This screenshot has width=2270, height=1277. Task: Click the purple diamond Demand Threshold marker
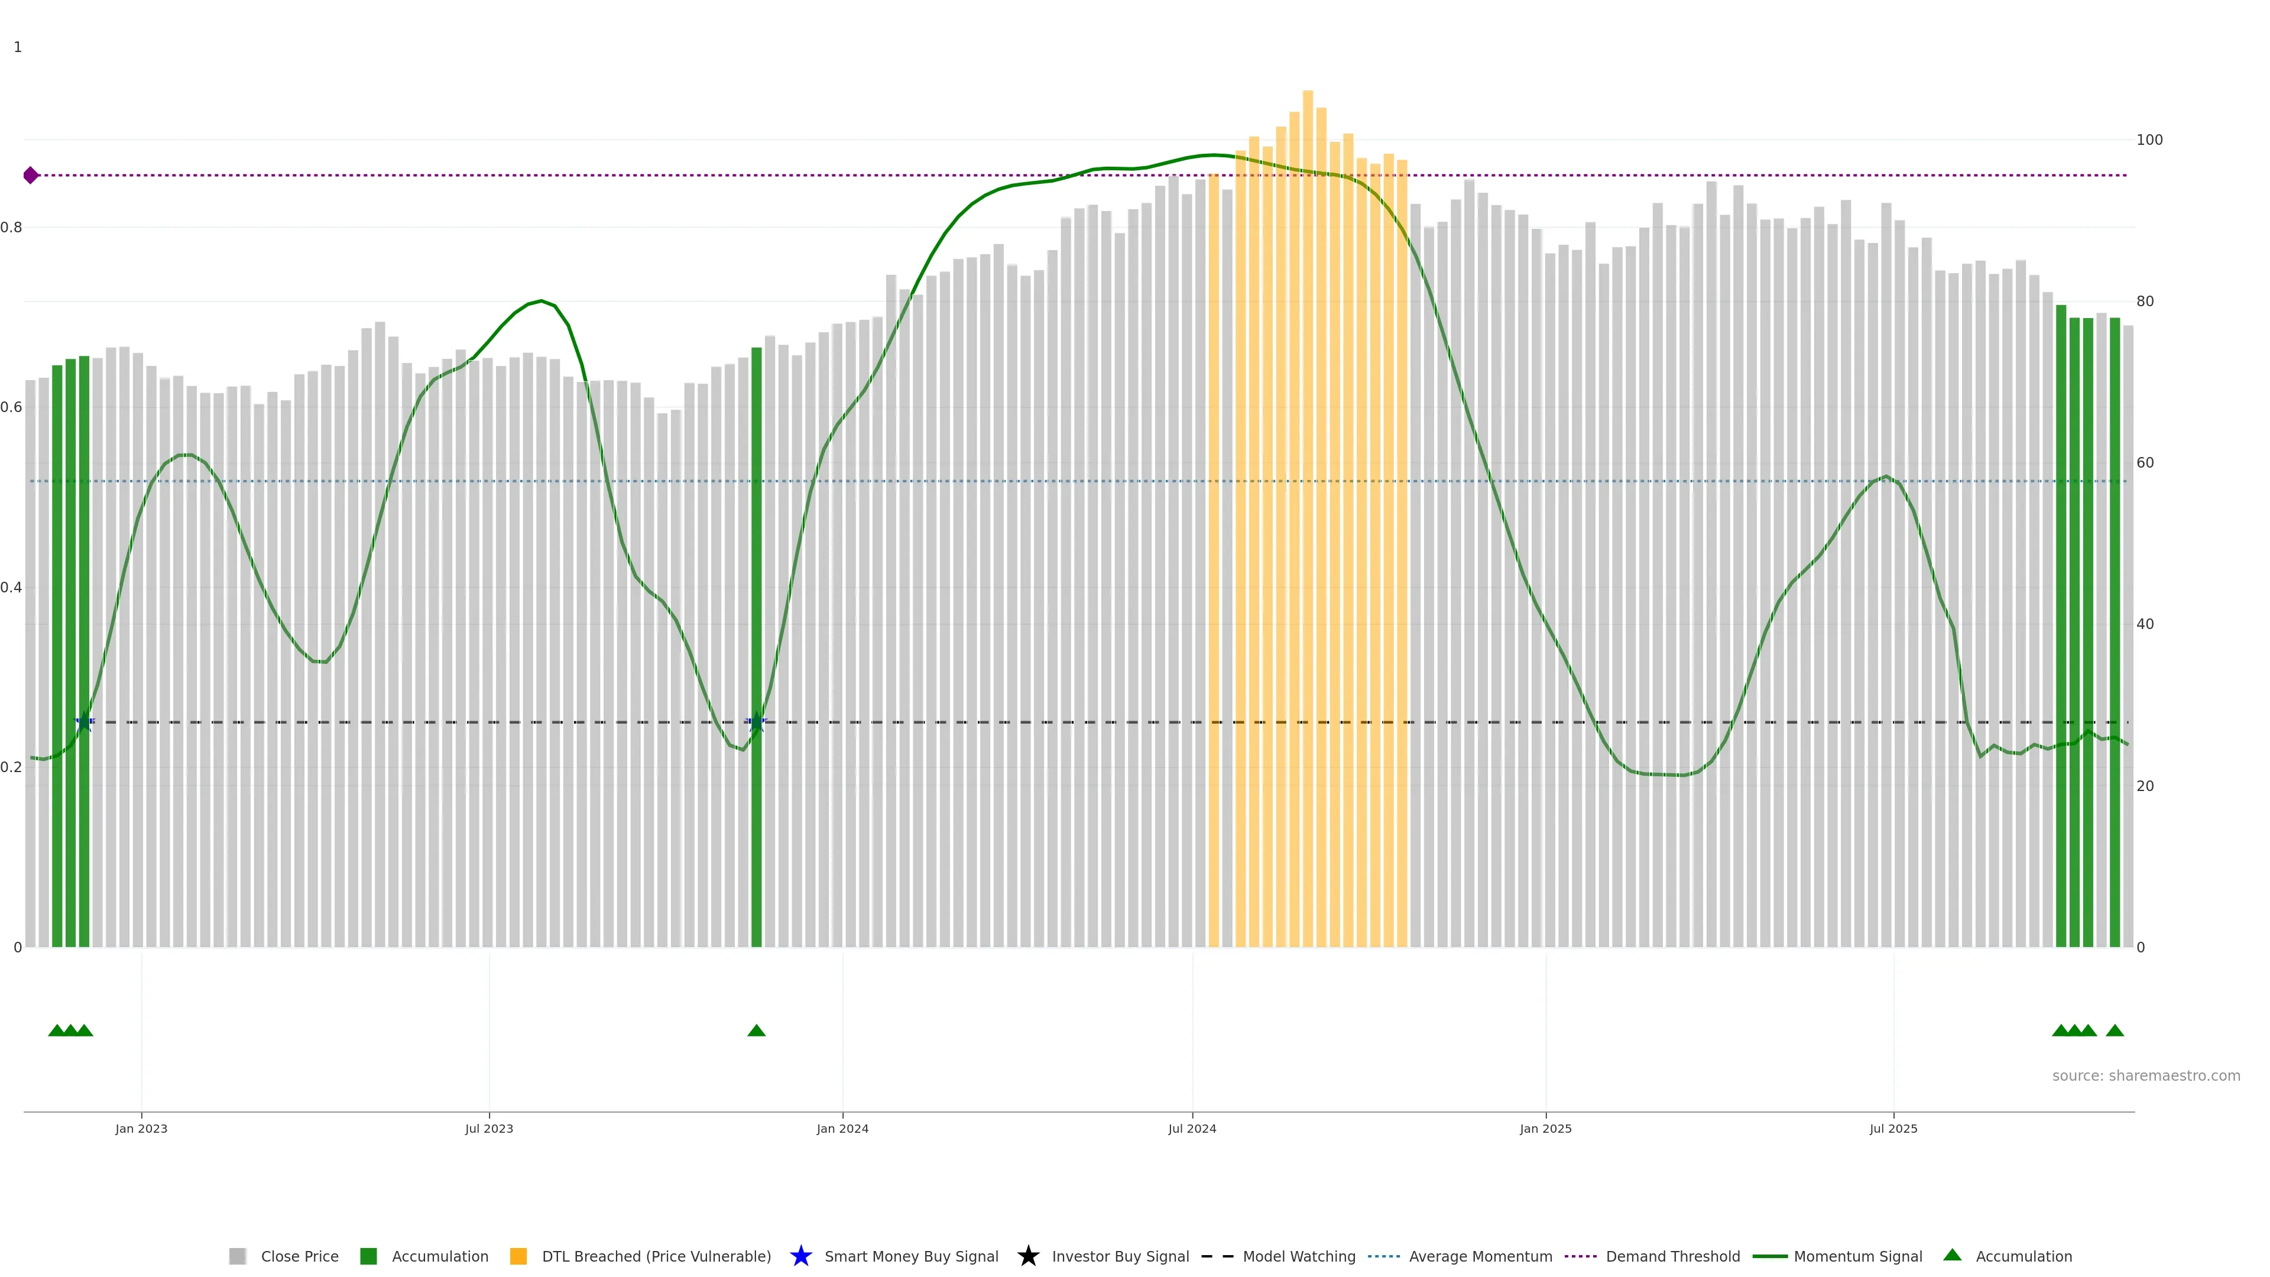pos(31,176)
